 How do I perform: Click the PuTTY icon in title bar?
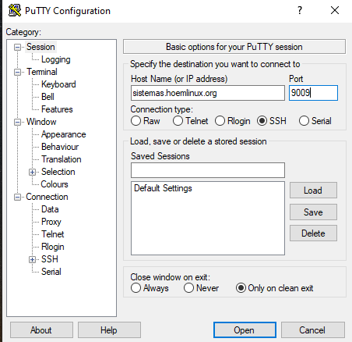pyautogui.click(x=15, y=11)
